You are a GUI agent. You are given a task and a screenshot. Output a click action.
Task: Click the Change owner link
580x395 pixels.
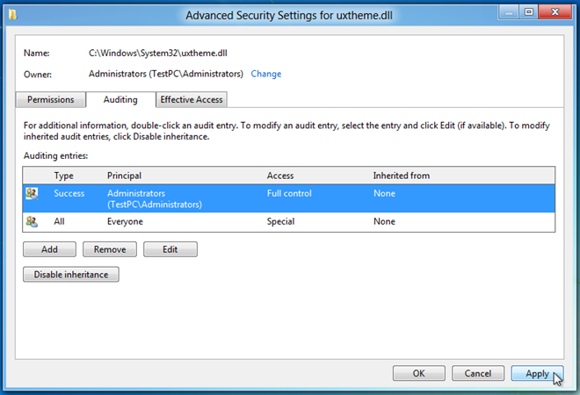point(266,74)
